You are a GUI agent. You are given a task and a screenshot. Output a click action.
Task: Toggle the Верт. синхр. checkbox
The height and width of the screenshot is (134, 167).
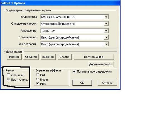[8, 80]
